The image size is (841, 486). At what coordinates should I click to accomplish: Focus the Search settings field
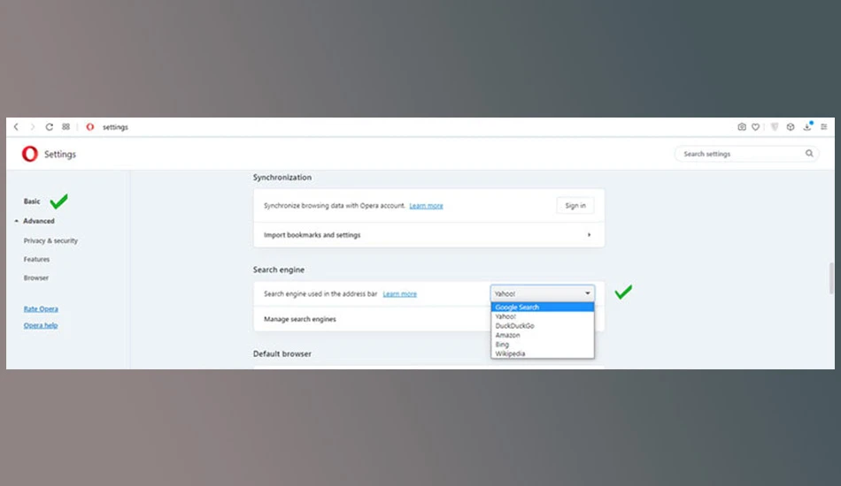point(746,154)
